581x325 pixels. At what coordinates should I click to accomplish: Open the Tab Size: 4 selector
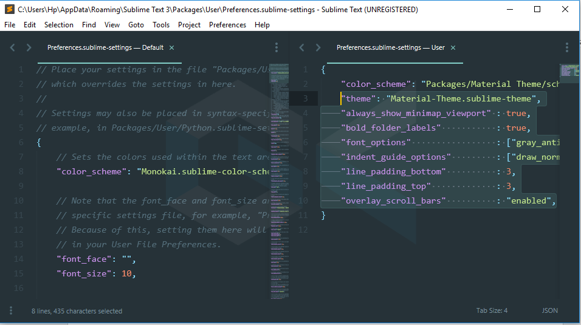pyautogui.click(x=492, y=310)
